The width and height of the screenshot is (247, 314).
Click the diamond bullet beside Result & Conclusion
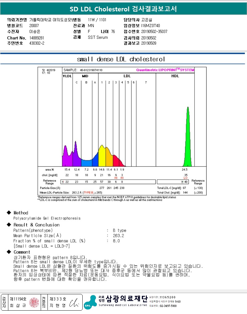pos(9,225)
